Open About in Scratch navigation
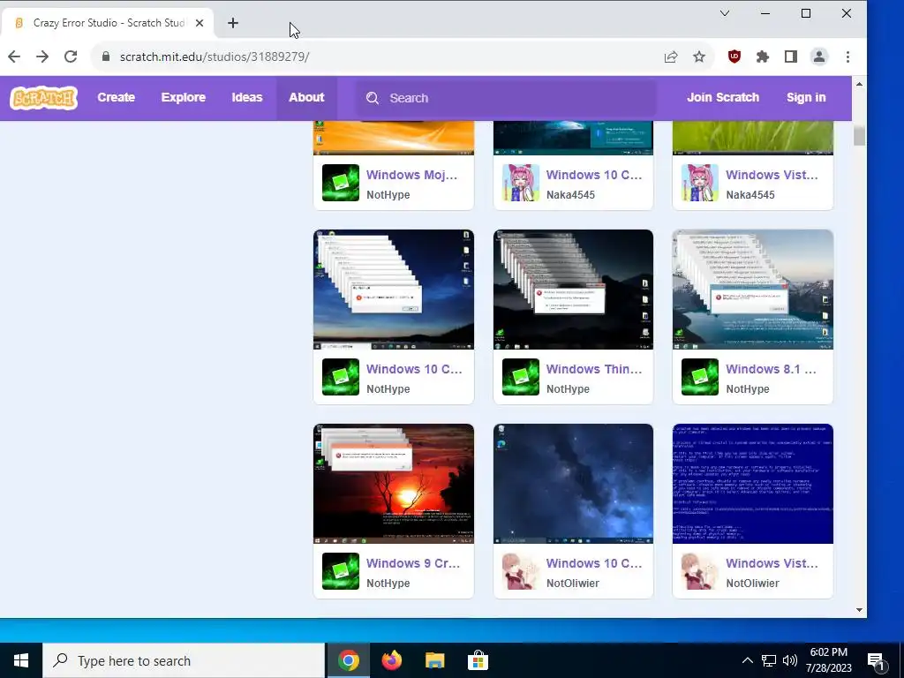The image size is (904, 678). tap(306, 98)
